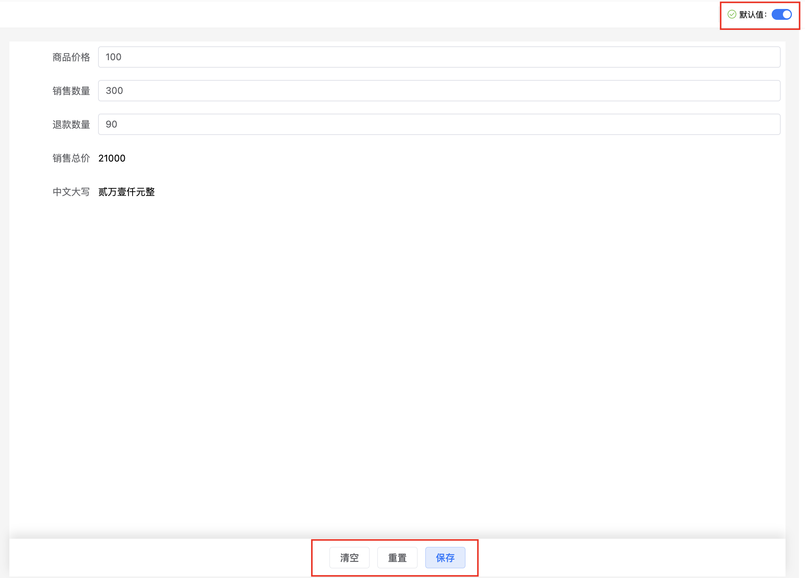
Task: Click the 中文大写 label
Action: pos(71,192)
